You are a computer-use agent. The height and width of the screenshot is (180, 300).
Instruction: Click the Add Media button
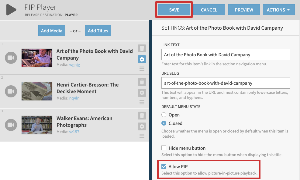52,31
